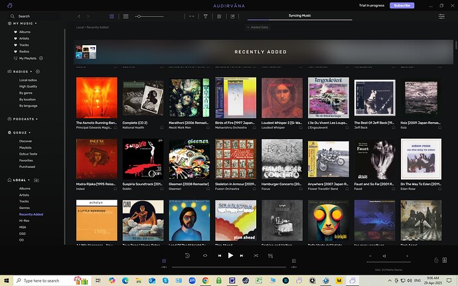Show hidden system tray icons chevron
The width and height of the screenshot is (458, 286).
pos(390,281)
